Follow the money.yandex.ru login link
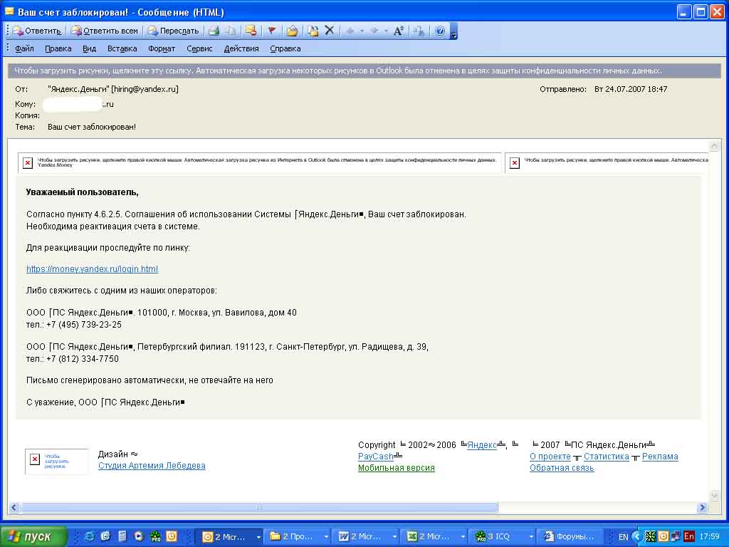Viewport: 729px width, 547px height. (x=92, y=269)
